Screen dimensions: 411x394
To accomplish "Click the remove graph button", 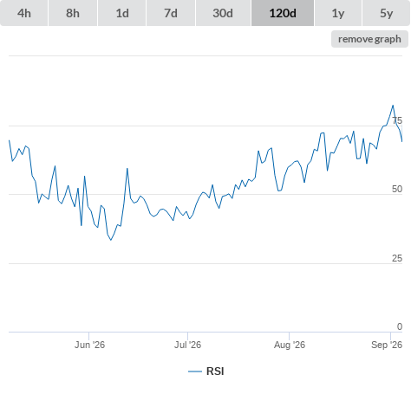I will 369,39.
